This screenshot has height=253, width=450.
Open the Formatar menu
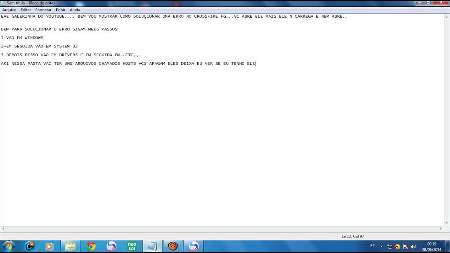click(x=43, y=10)
